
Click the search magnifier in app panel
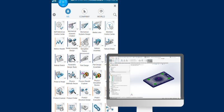pos(115,15)
